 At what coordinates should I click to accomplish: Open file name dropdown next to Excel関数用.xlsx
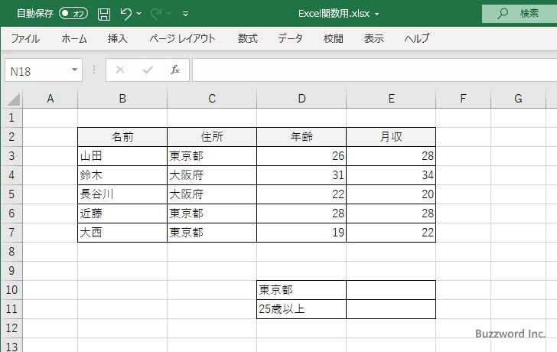377,15
